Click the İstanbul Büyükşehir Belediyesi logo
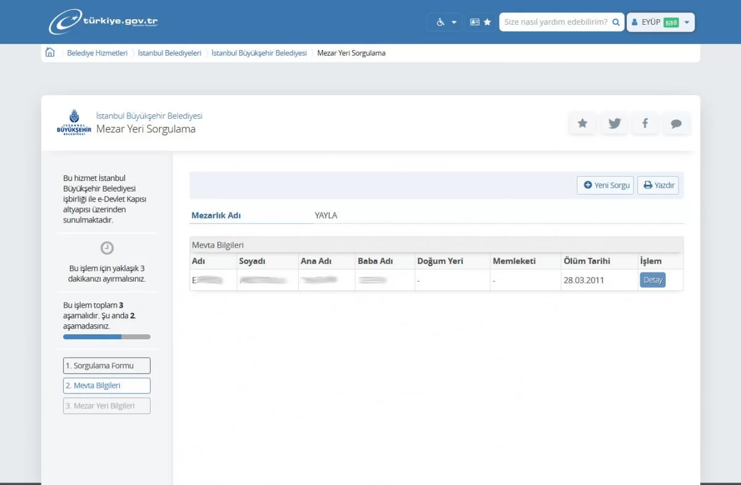Screen dimensions: 741x485 pyautogui.click(x=74, y=123)
